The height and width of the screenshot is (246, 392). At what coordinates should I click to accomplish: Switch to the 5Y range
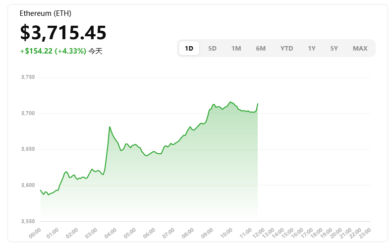point(334,48)
